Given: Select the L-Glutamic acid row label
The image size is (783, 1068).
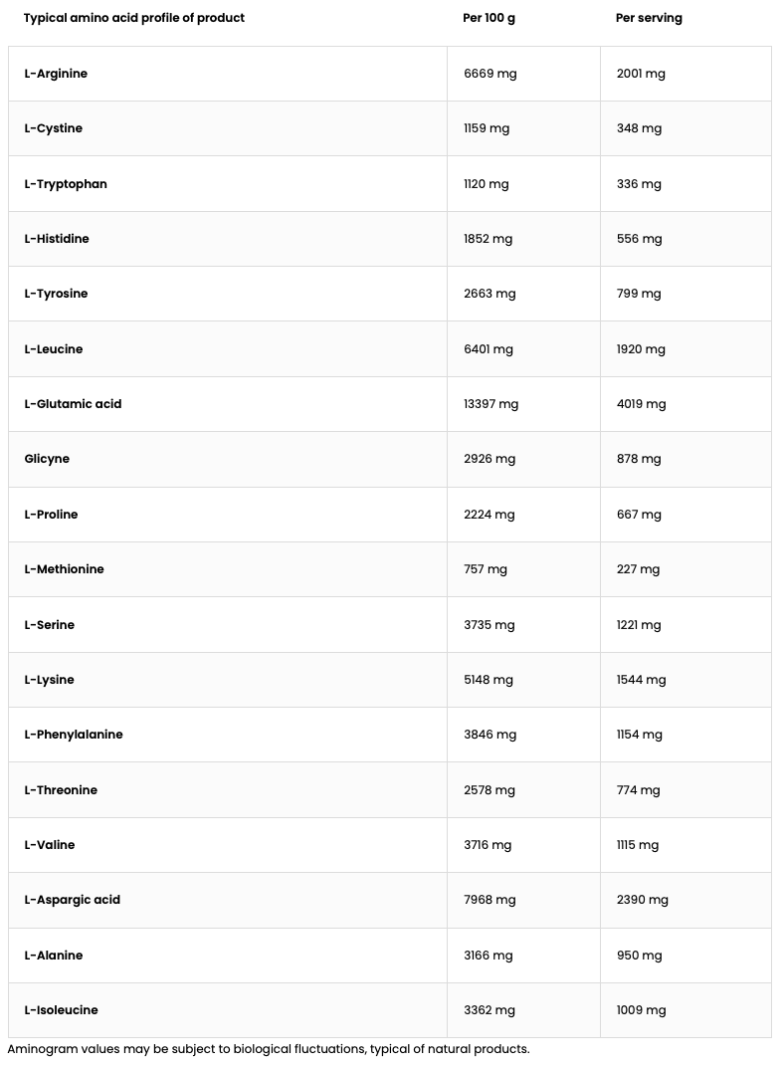Looking at the screenshot, I should coord(73,404).
